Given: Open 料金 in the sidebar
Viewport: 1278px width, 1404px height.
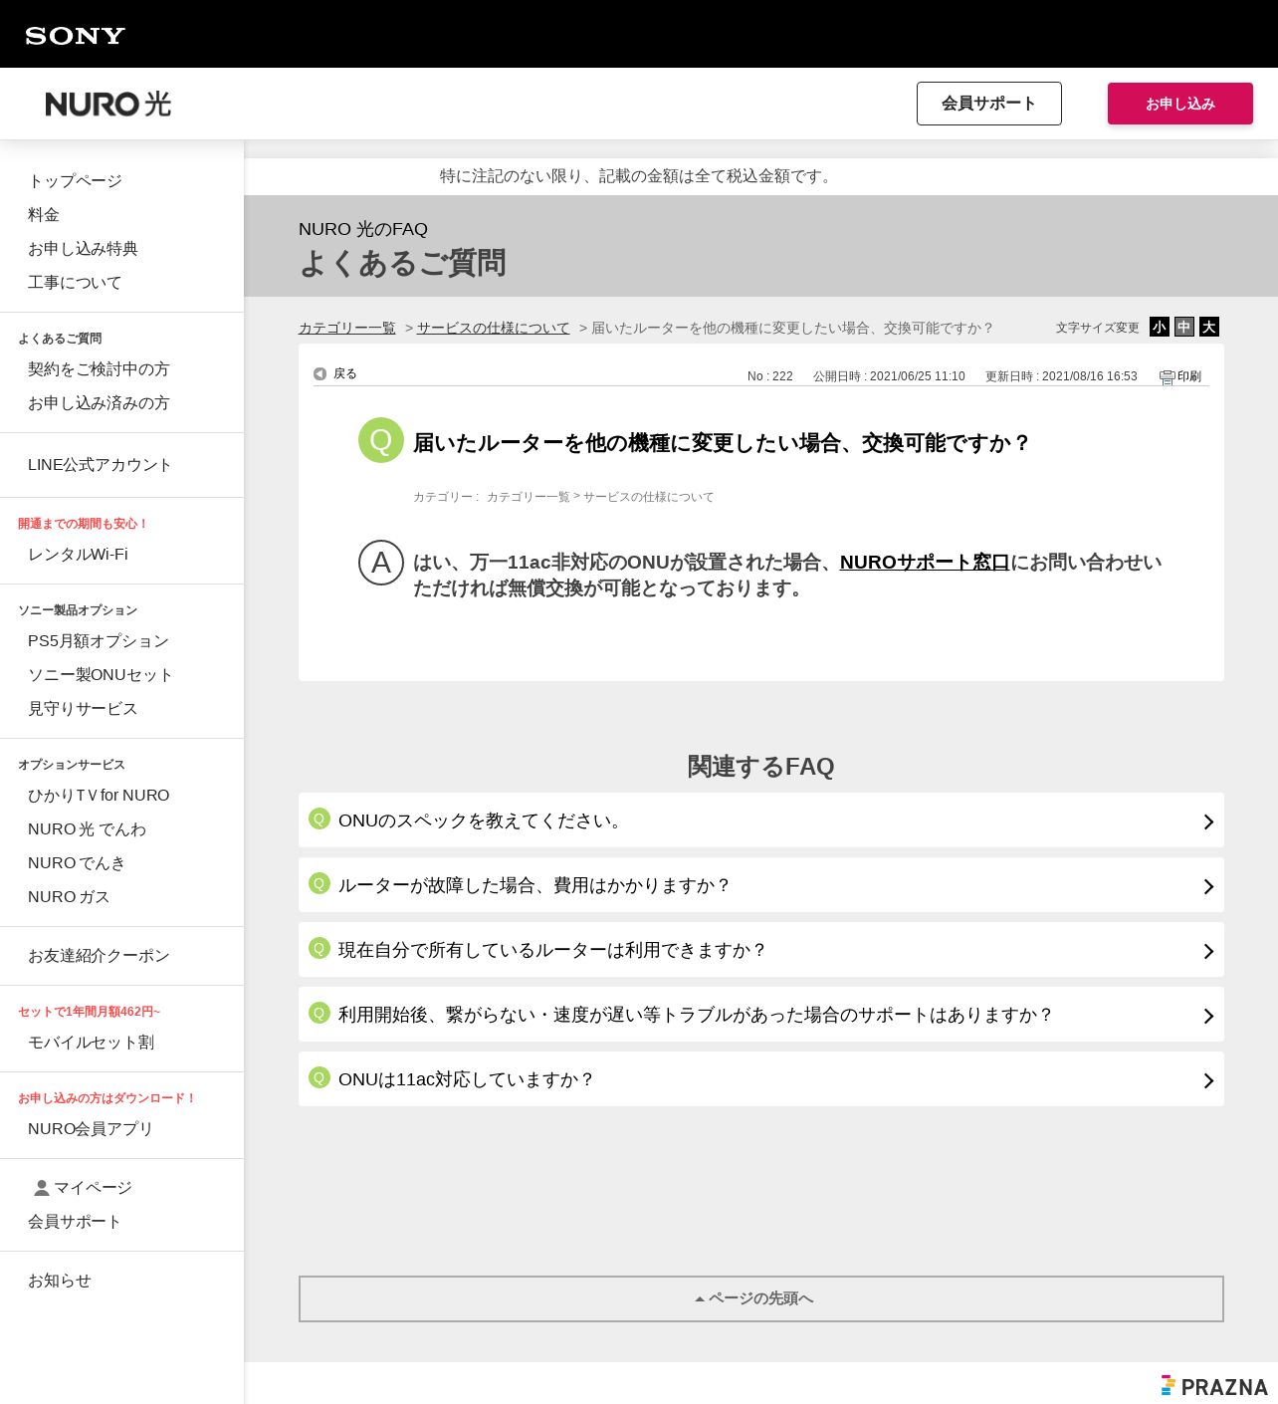Looking at the screenshot, I should tap(44, 214).
